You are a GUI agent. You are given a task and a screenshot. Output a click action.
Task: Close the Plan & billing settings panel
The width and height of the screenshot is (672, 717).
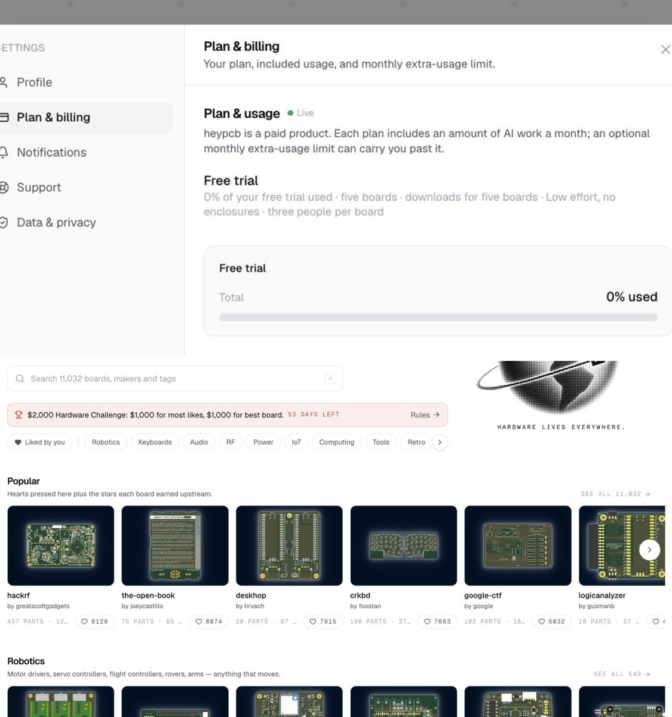(x=665, y=50)
